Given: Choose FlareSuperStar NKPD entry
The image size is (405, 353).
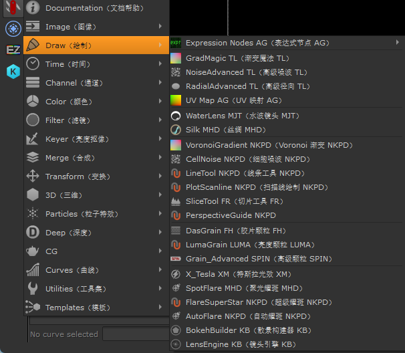Looking at the screenshot, I should coord(286,302).
